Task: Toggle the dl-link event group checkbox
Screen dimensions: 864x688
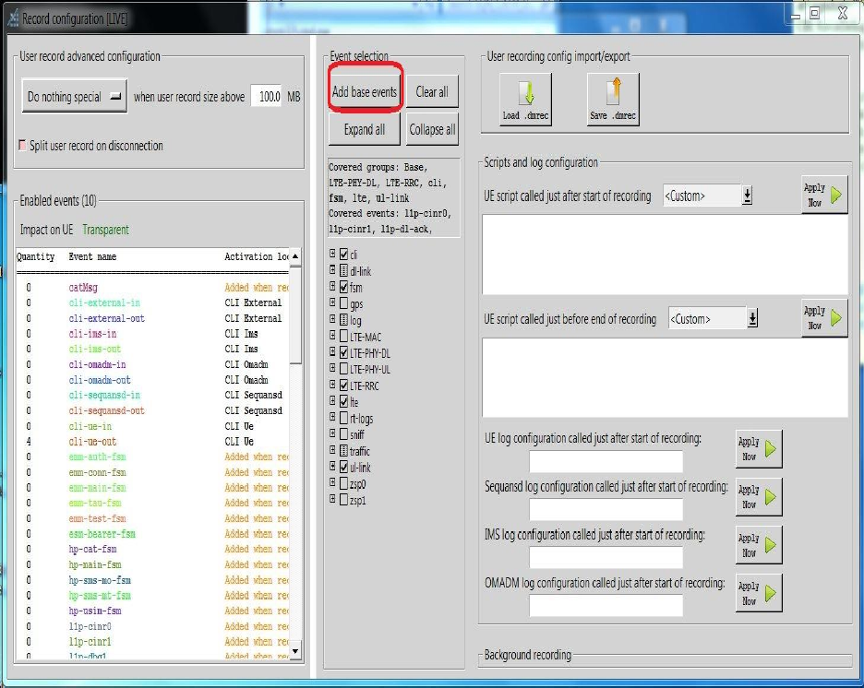Action: point(343,271)
